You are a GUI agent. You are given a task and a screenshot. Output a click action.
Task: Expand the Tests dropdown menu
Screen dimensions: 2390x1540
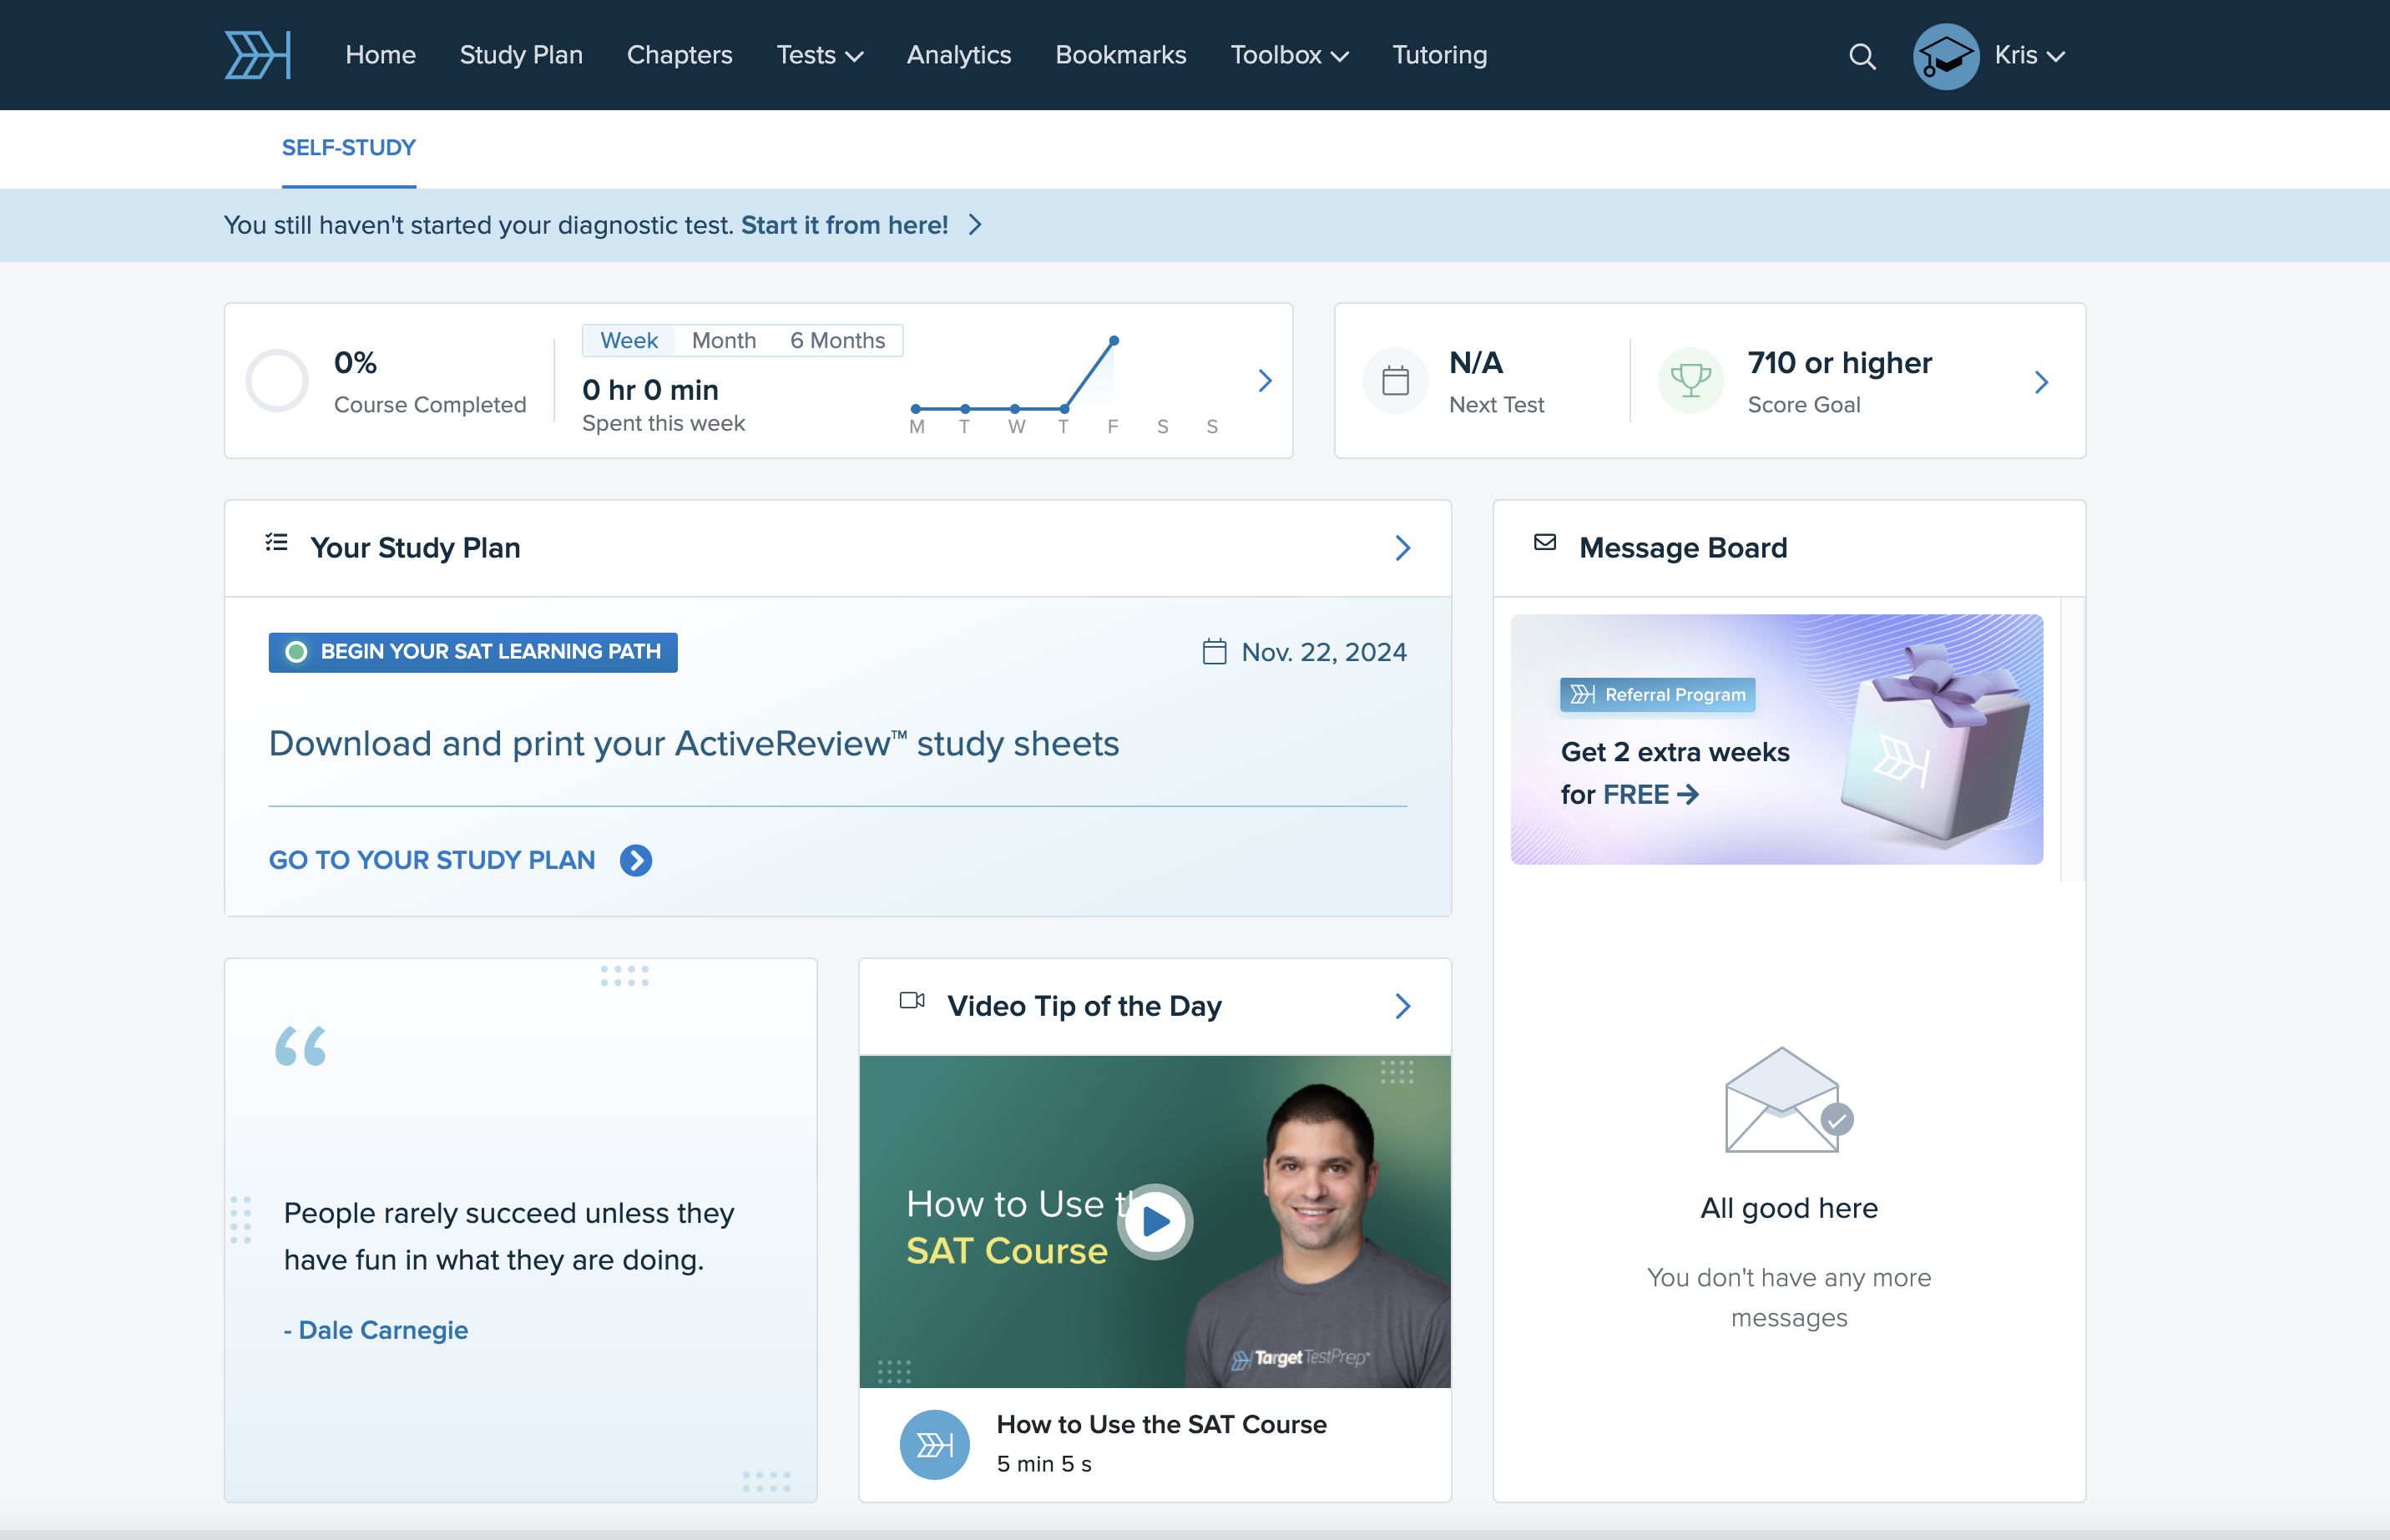tap(819, 55)
